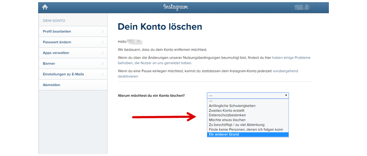The width and height of the screenshot is (367, 156).
Task: Click the 'Hallo' greeting text
Action: 122,42
